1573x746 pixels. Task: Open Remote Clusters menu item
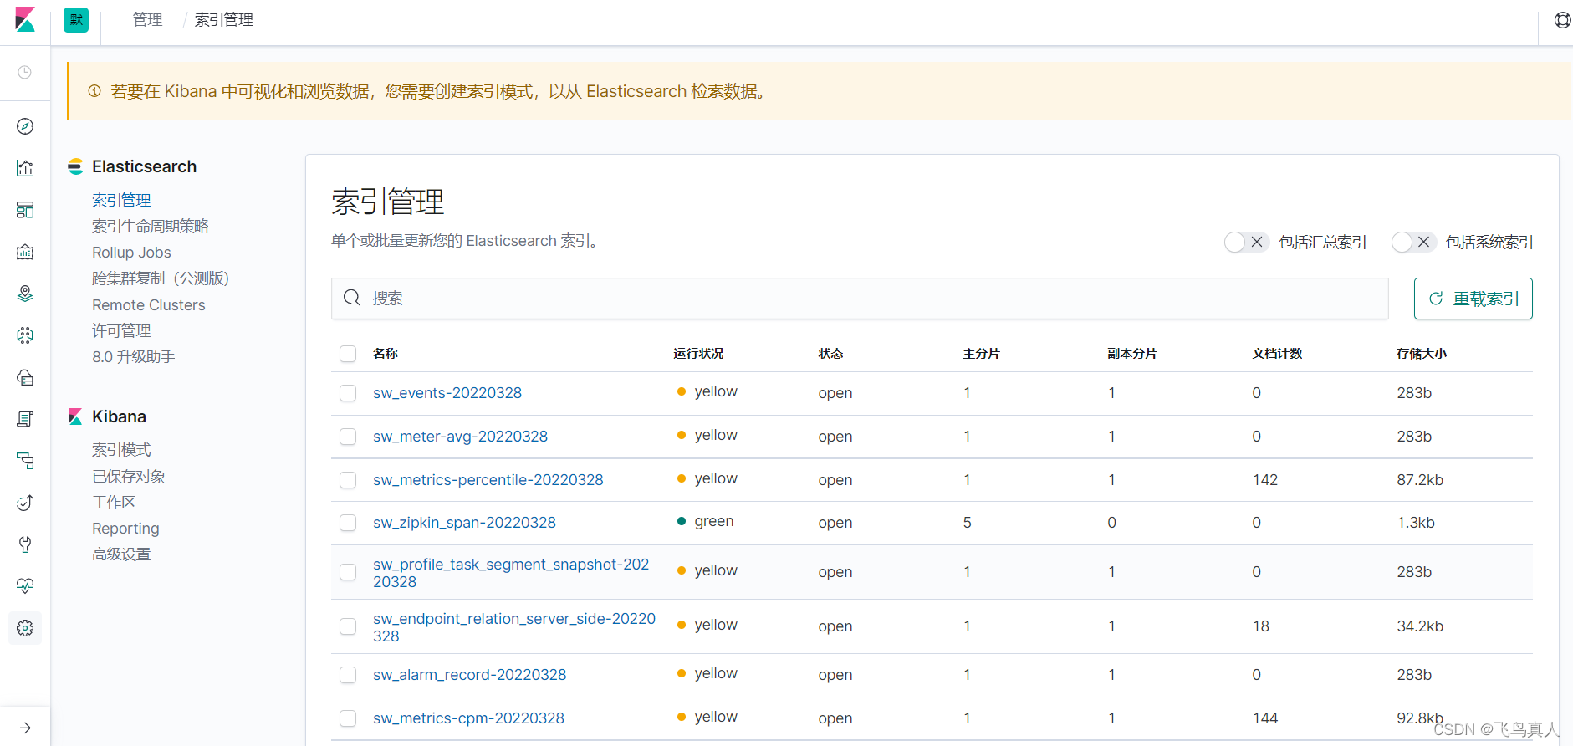(149, 305)
